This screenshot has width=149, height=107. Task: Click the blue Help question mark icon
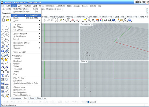[130, 20]
